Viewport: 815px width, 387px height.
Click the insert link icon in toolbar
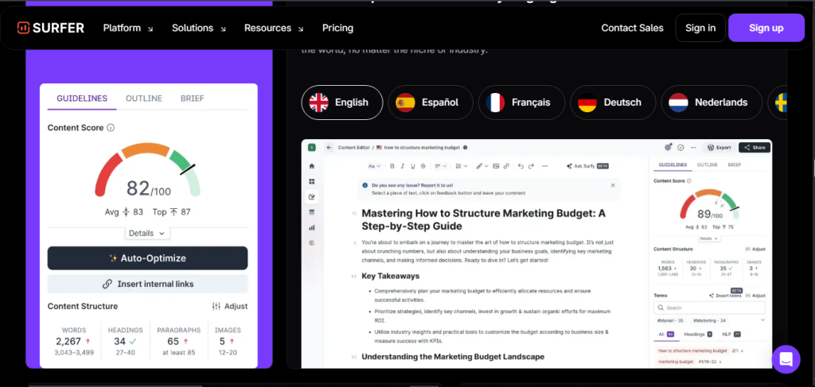point(505,167)
